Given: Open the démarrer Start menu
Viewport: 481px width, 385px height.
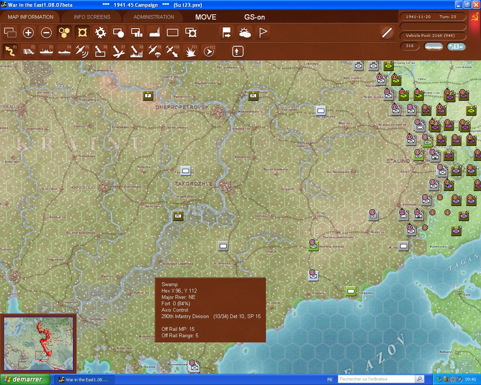Looking at the screenshot, I should pos(25,379).
